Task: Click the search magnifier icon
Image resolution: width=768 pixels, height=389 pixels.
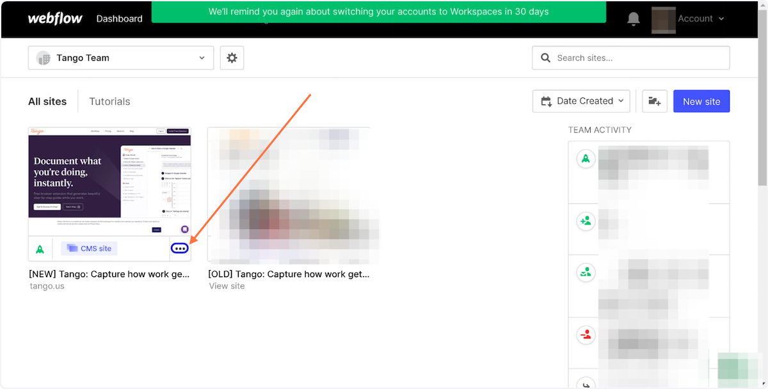Action: click(x=546, y=58)
